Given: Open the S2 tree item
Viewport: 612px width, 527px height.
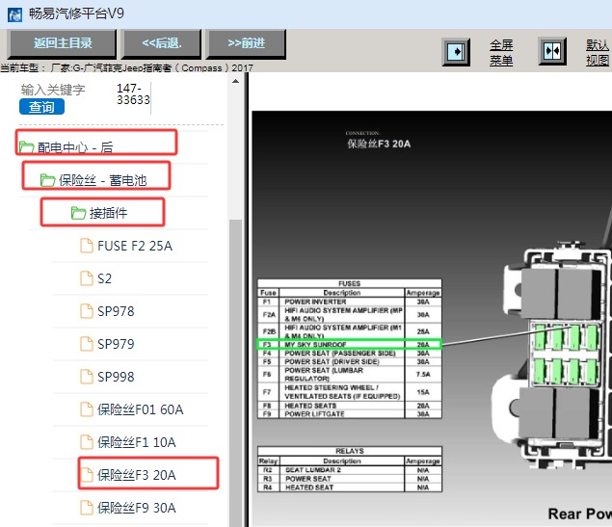Looking at the screenshot, I should [x=104, y=278].
